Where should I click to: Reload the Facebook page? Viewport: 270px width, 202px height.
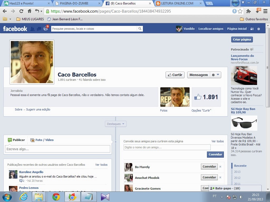pos(21,11)
